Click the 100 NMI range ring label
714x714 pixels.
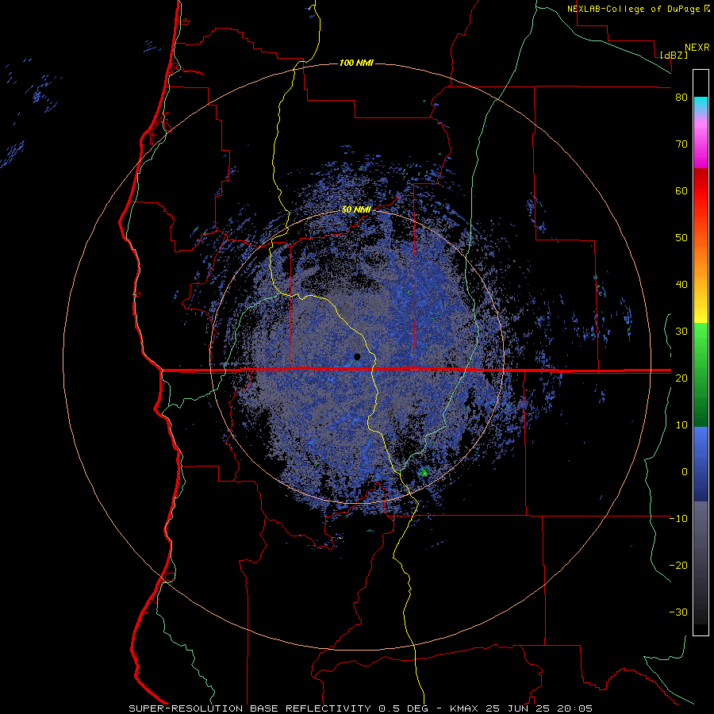click(x=356, y=63)
